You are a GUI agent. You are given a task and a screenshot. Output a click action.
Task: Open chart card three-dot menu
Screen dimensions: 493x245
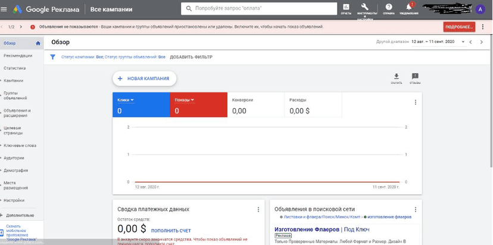tap(416, 102)
